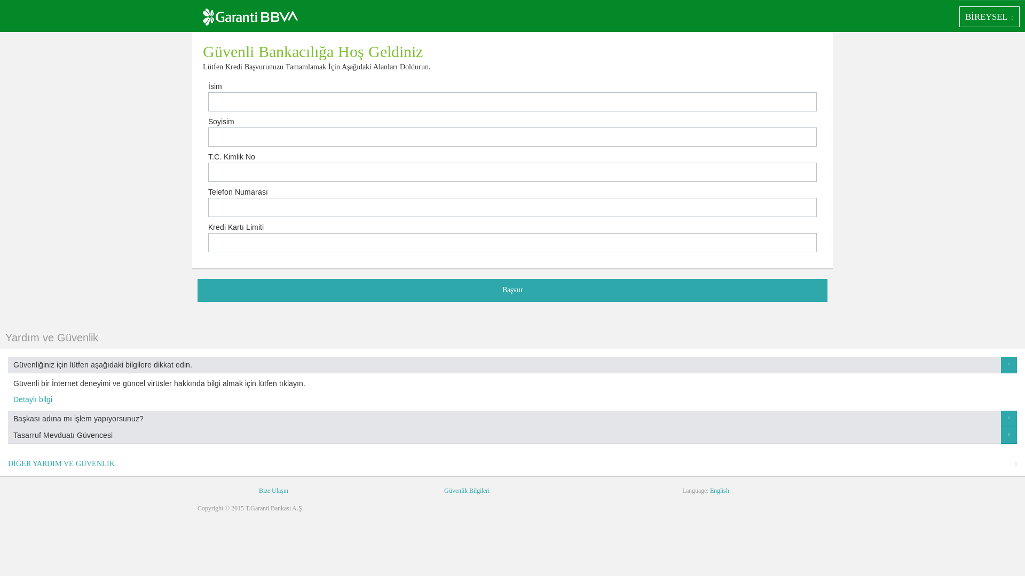Switch language to English
The height and width of the screenshot is (576, 1025).
click(719, 491)
